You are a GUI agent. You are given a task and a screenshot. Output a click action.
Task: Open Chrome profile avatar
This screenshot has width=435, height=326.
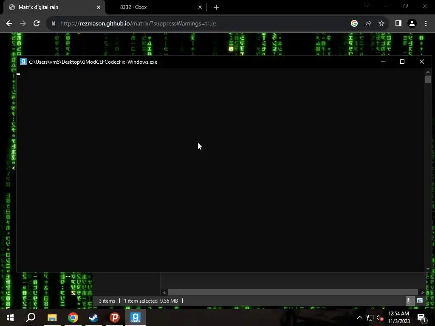(x=412, y=24)
